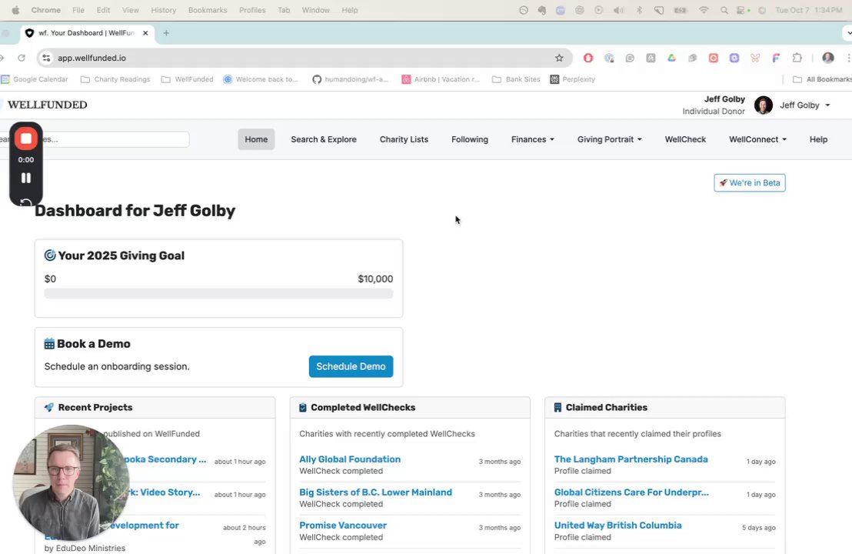The height and width of the screenshot is (554, 852).
Task: Click the Google Drive extension icon
Action: coord(671,58)
